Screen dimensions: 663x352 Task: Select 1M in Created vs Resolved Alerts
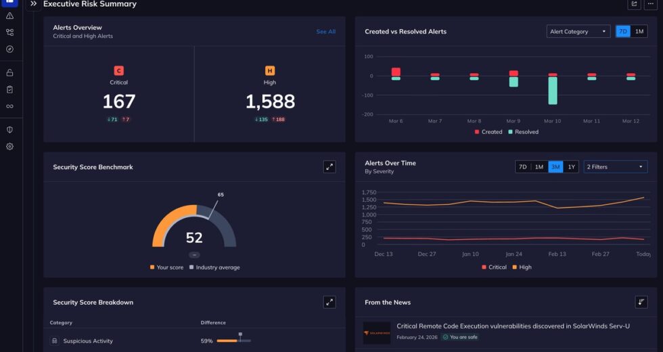click(639, 31)
